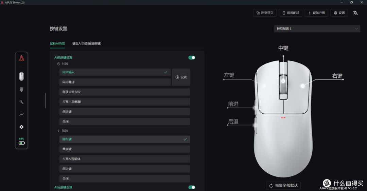Click the 右键 hotspot on mouse image
This screenshot has height=191, width=367.
(x=303, y=86)
